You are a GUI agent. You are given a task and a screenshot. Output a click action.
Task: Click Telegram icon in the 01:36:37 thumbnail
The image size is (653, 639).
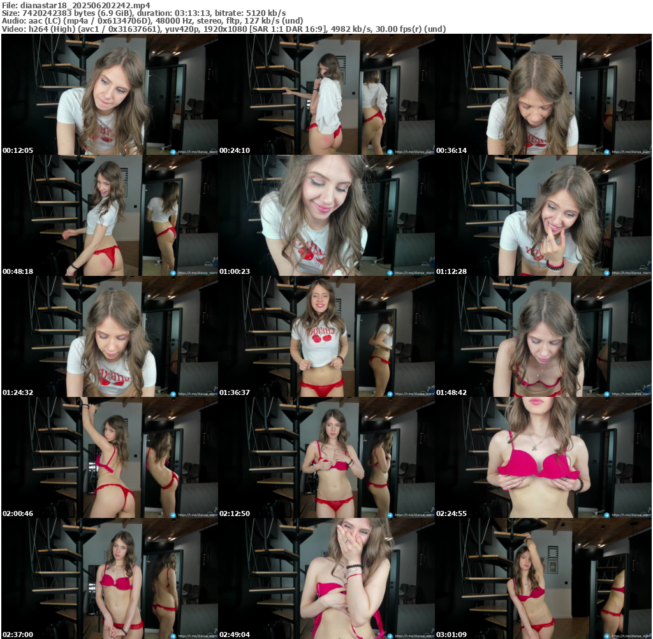390,394
